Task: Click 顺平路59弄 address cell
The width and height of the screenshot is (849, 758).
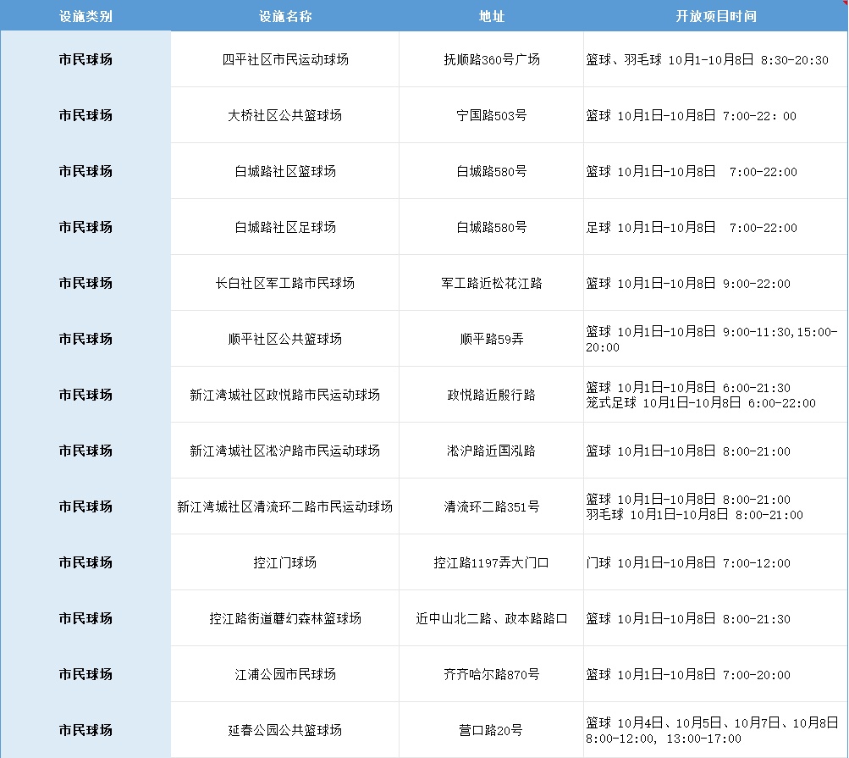Action: click(491, 339)
